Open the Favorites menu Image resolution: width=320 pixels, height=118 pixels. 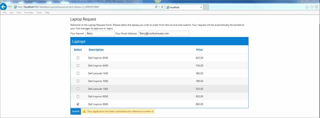[29, 12]
